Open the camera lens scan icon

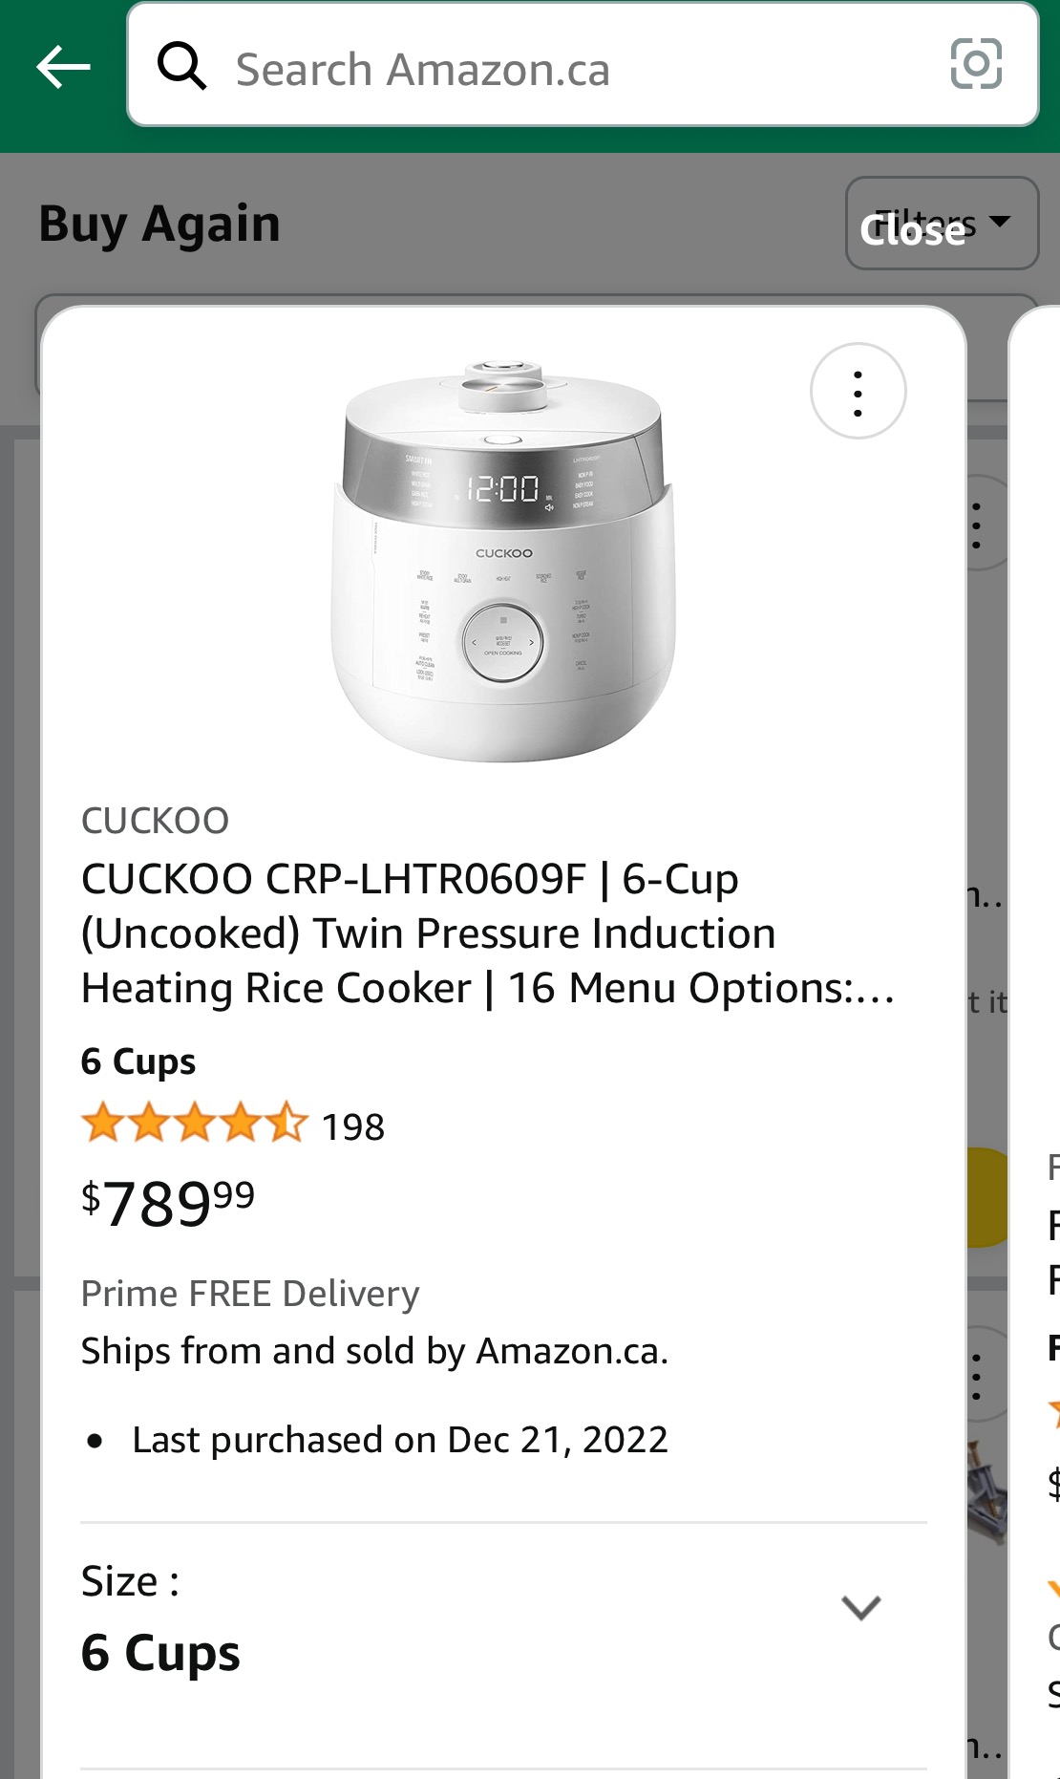[976, 64]
